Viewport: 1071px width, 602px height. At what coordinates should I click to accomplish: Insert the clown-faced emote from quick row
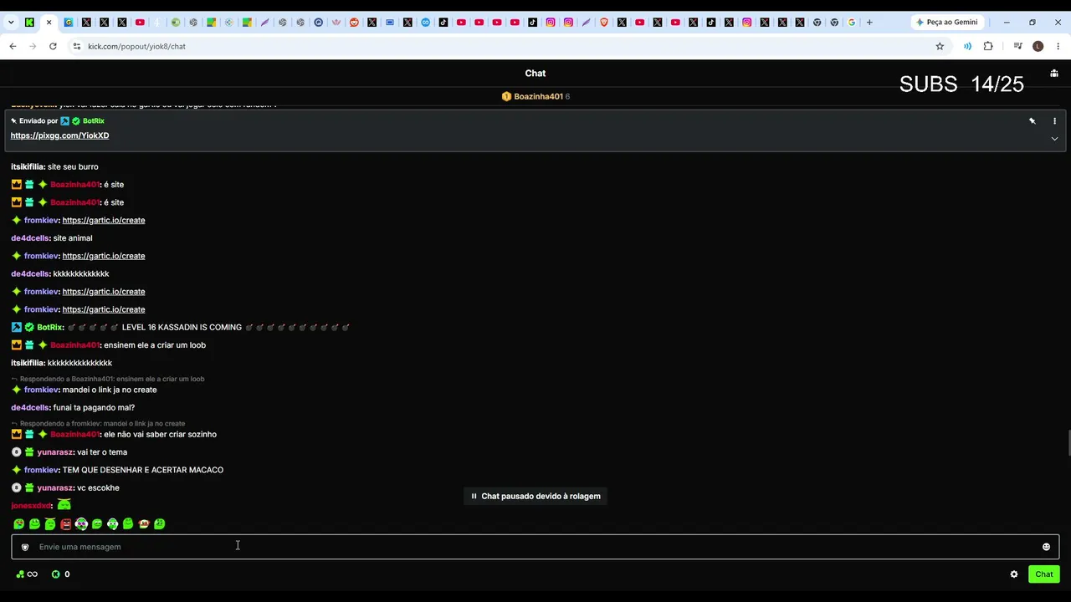pos(81,524)
